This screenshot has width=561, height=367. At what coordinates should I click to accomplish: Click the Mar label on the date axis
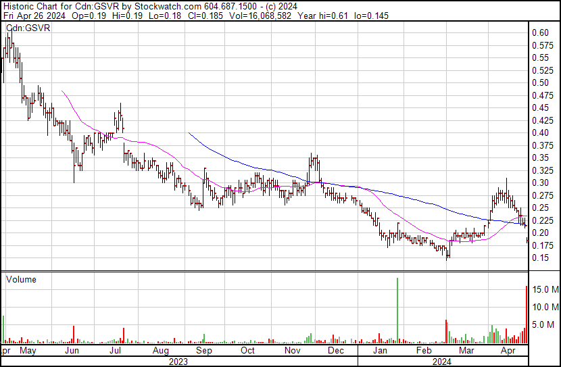(466, 351)
